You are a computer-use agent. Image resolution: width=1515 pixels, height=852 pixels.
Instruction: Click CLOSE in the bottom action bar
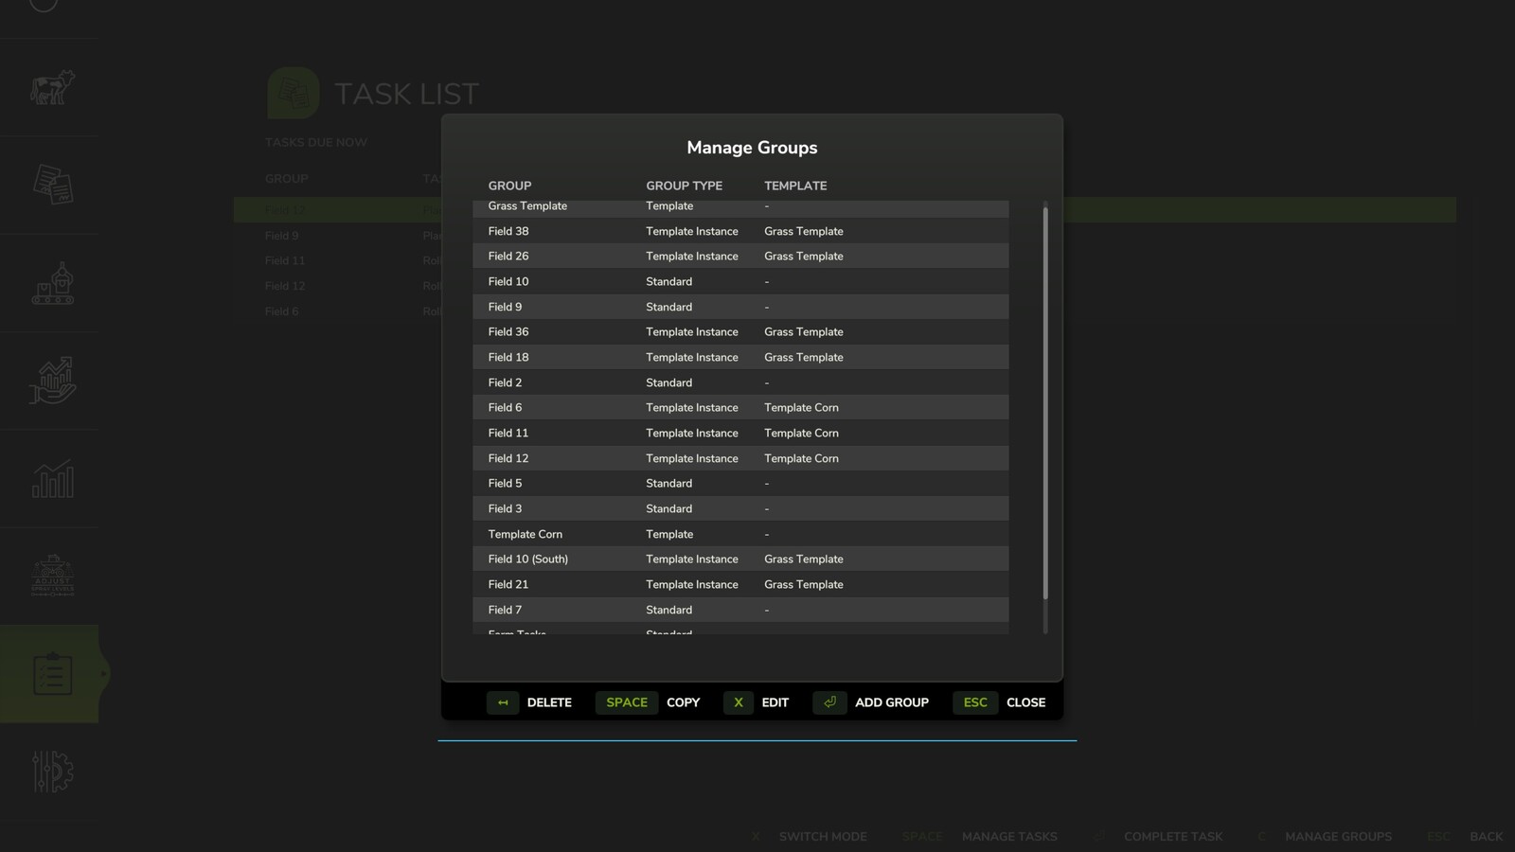[x=1025, y=702]
